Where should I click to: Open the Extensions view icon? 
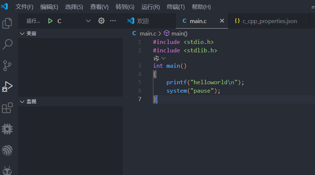click(x=7, y=108)
